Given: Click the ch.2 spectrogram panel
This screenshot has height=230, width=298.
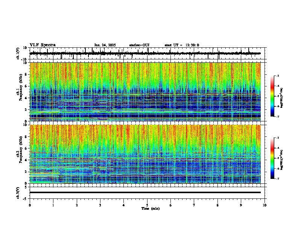Looking at the screenshot, I should 145,154.
